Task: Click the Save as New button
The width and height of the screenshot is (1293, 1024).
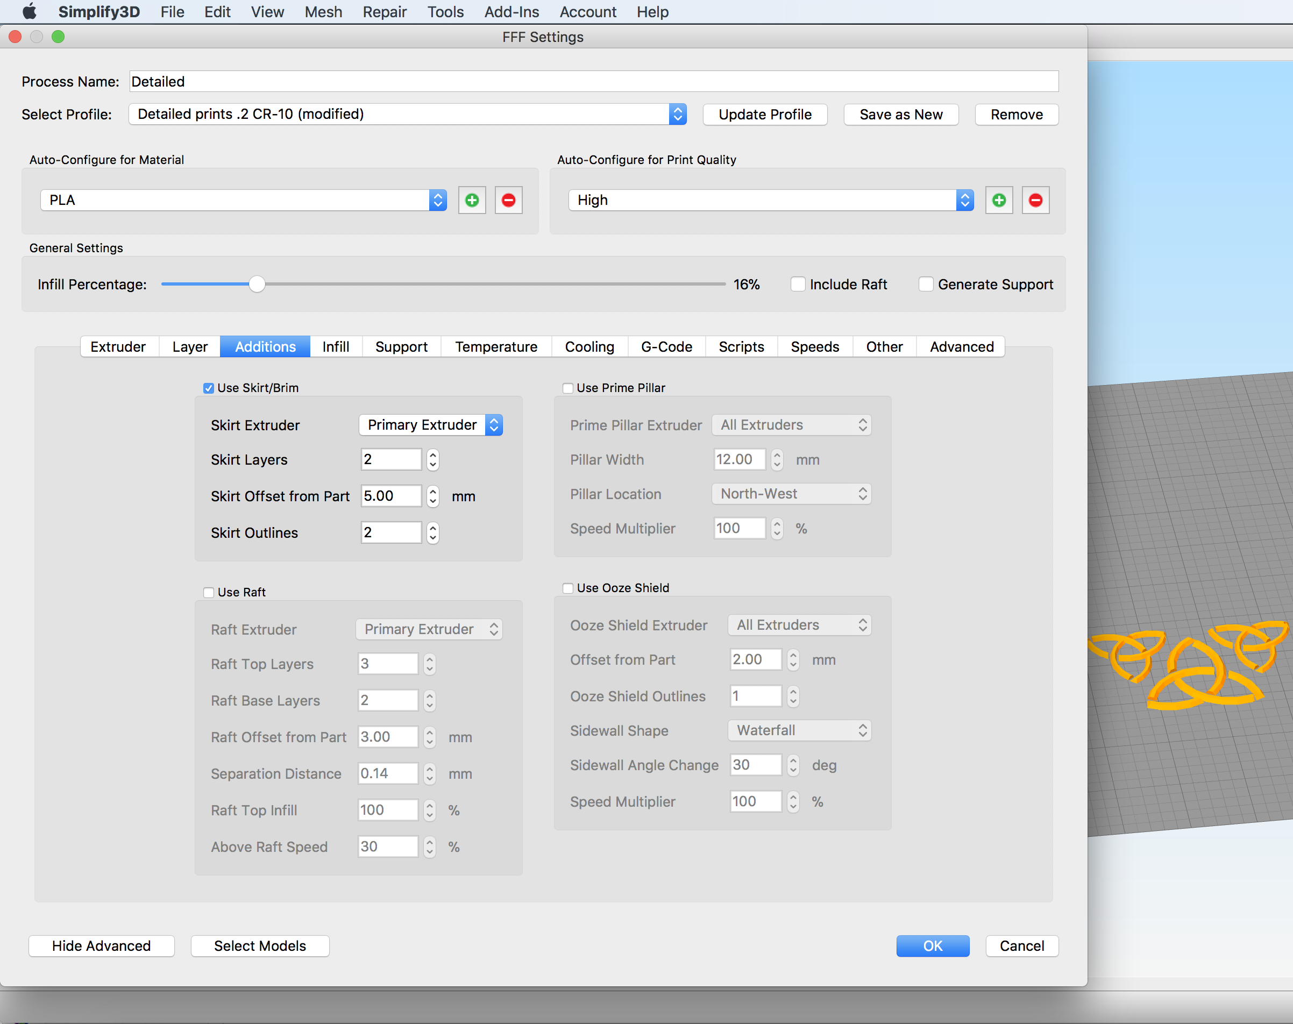Action: pos(901,115)
